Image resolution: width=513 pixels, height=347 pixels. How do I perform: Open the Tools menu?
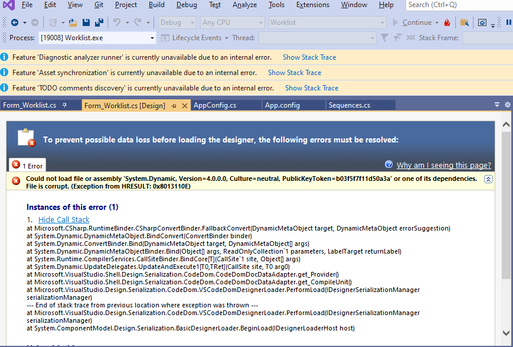(276, 5)
